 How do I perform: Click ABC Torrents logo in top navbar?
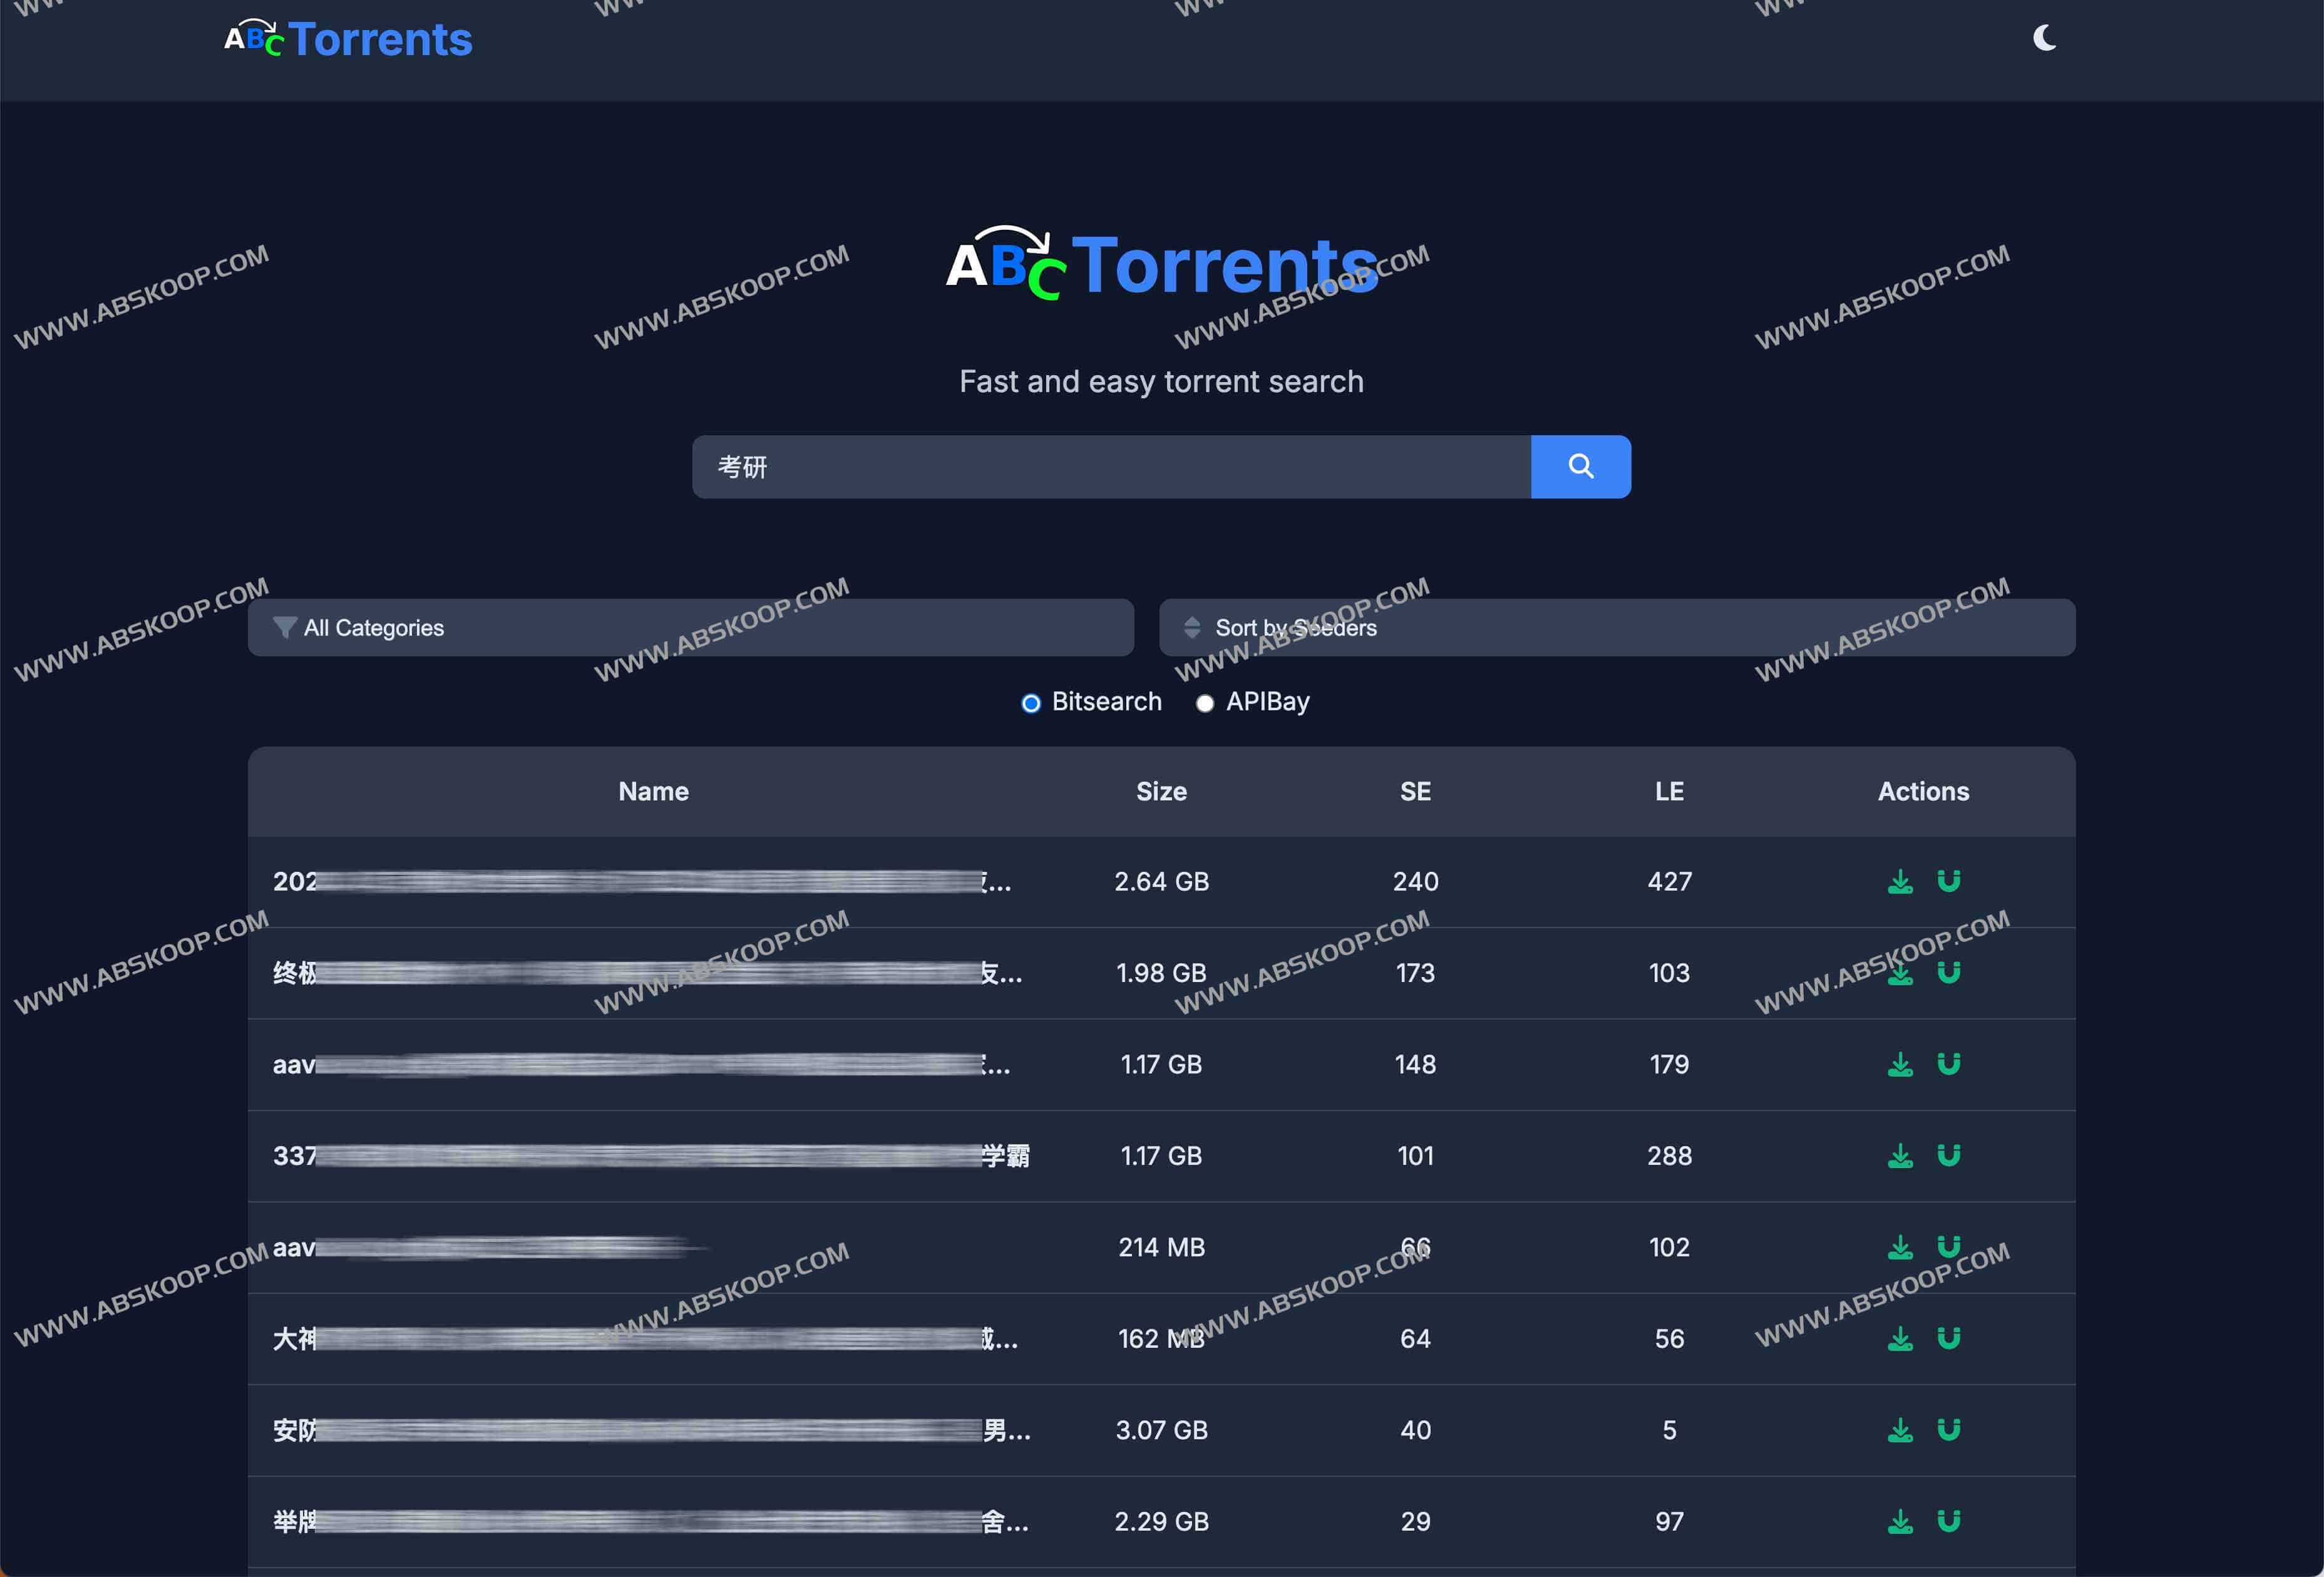tap(348, 40)
